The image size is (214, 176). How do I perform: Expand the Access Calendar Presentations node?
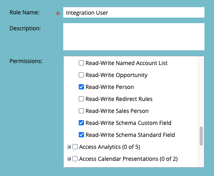(69, 159)
